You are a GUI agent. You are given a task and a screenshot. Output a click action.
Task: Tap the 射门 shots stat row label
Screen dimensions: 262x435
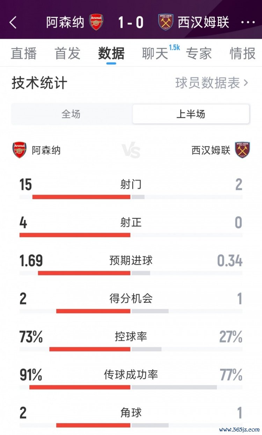click(x=131, y=184)
